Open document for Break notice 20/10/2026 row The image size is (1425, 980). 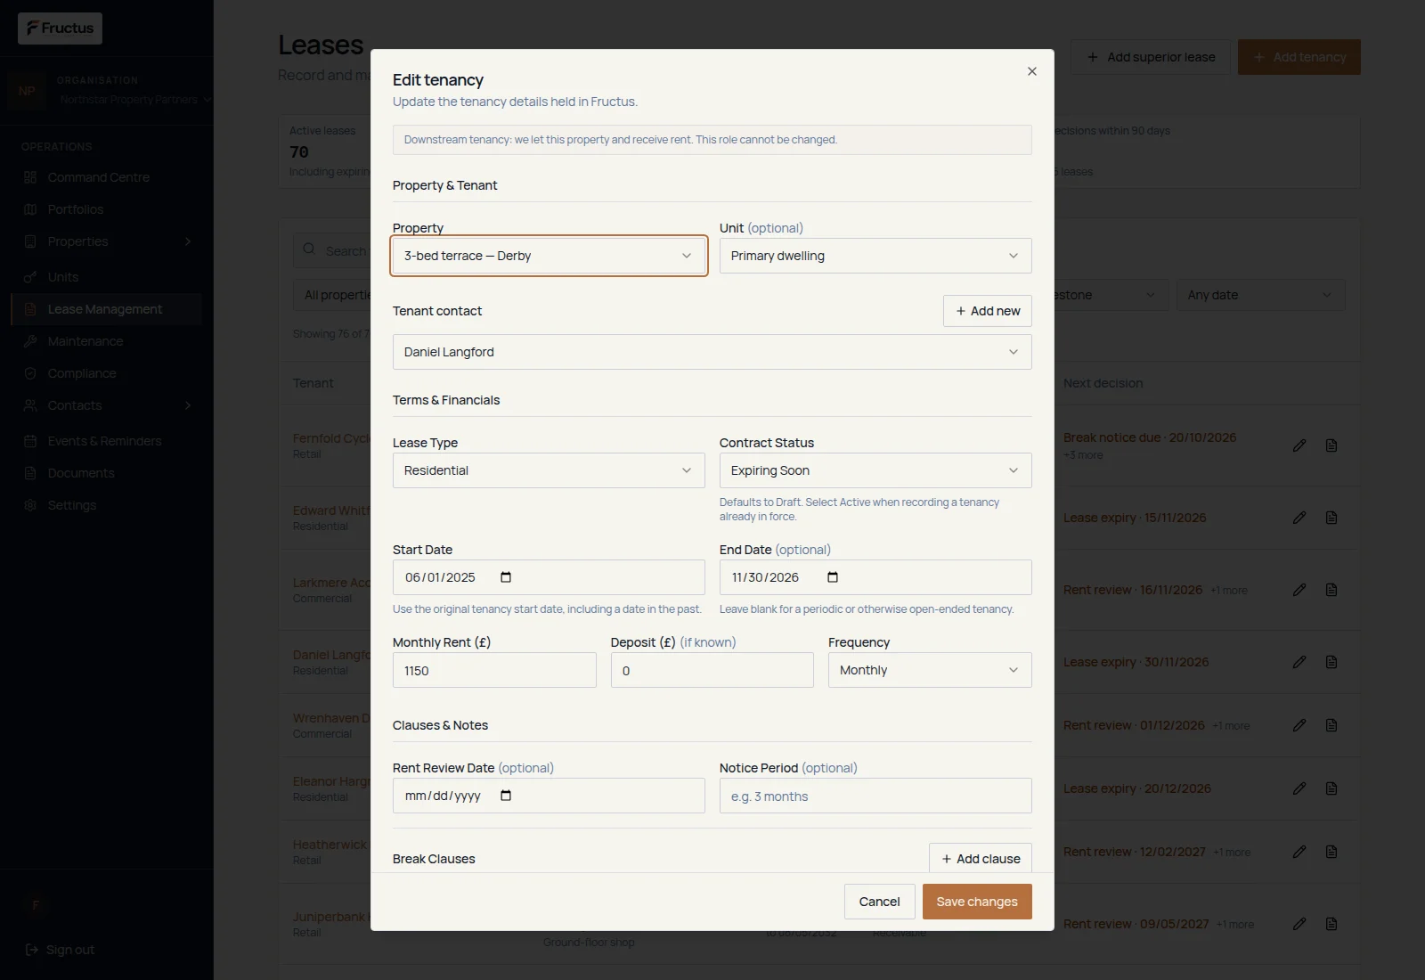point(1331,445)
